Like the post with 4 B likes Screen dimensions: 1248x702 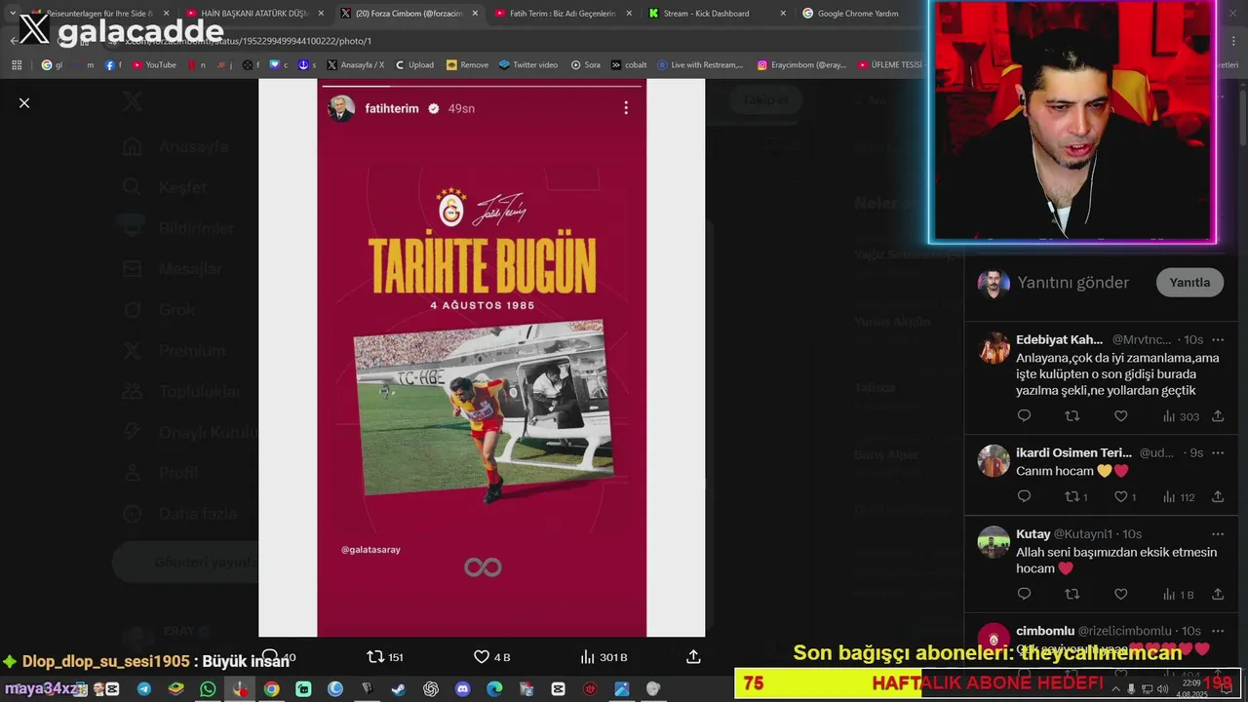[491, 657]
